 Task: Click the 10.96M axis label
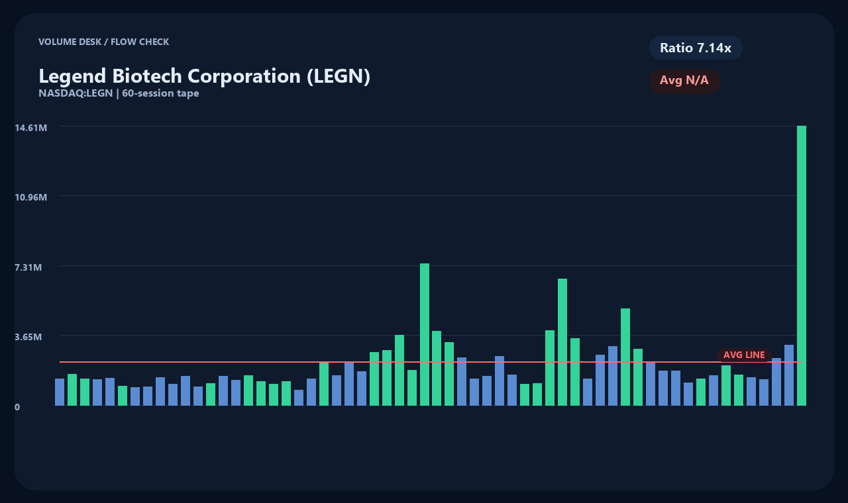[31, 197]
